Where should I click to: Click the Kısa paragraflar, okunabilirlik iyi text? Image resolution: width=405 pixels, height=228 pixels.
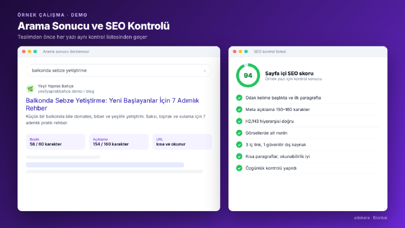click(277, 156)
